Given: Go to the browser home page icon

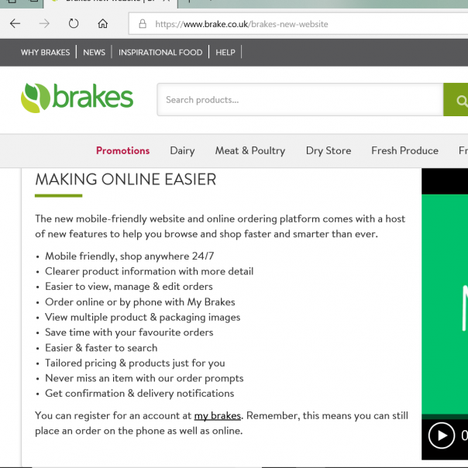Looking at the screenshot, I should 103,24.
